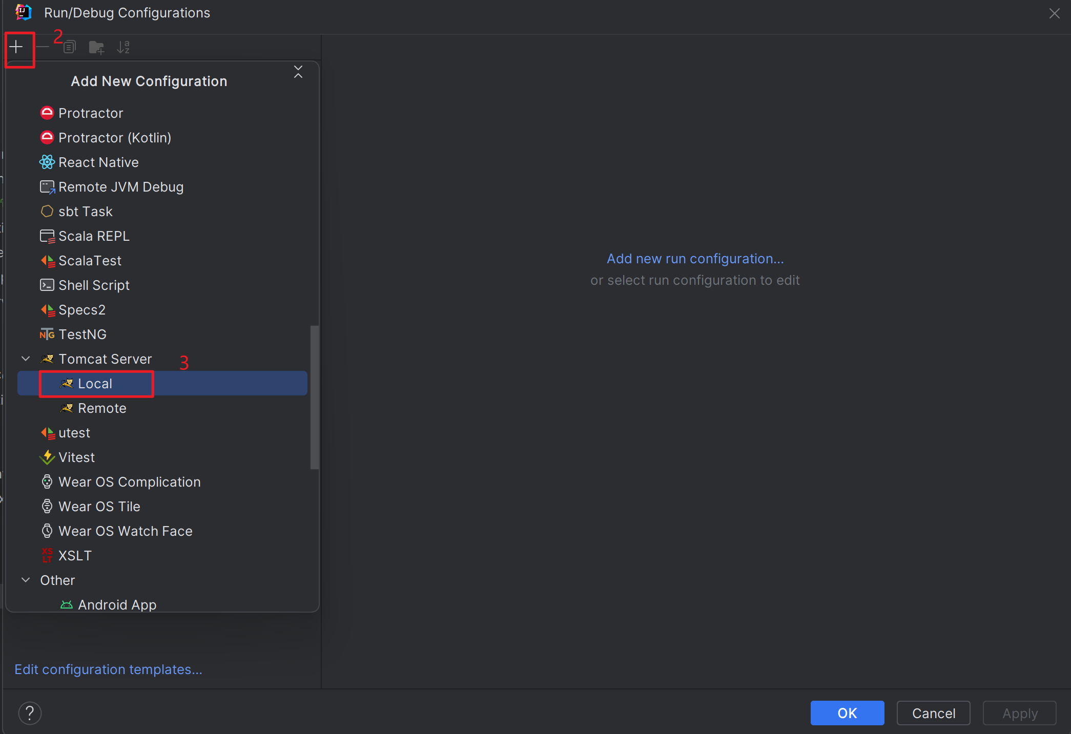This screenshot has height=734, width=1071.
Task: Select the React Native label
Action: [x=98, y=162]
